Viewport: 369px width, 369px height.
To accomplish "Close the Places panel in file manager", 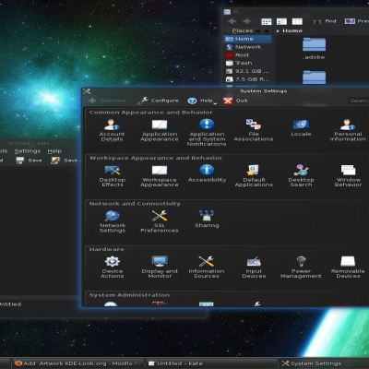I will click(267, 30).
